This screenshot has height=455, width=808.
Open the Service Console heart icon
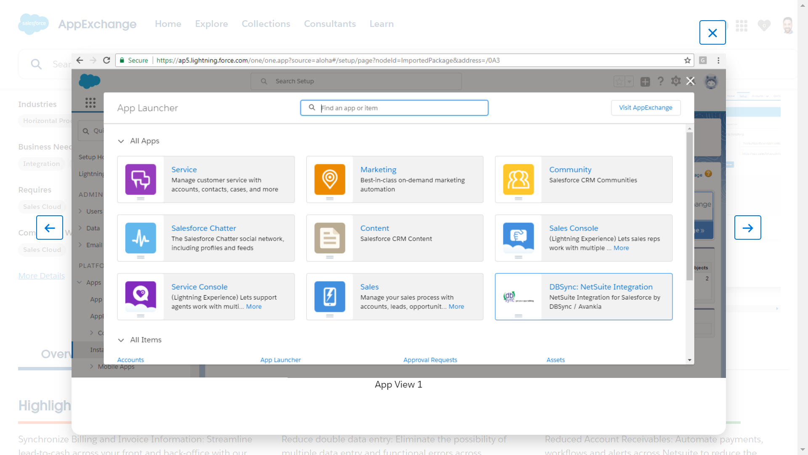pos(141,297)
